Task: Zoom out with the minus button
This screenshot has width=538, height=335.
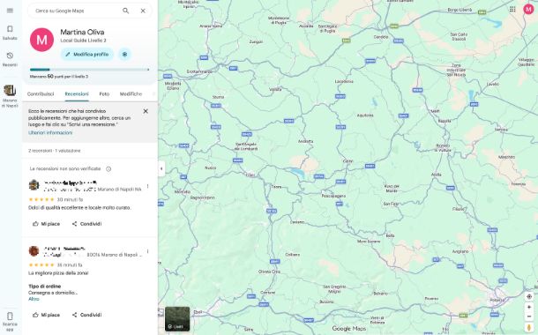Action: [x=529, y=316]
